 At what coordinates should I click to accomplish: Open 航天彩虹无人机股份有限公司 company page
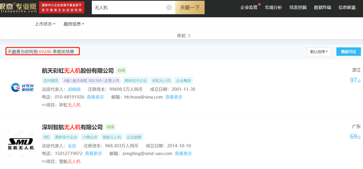(78, 70)
